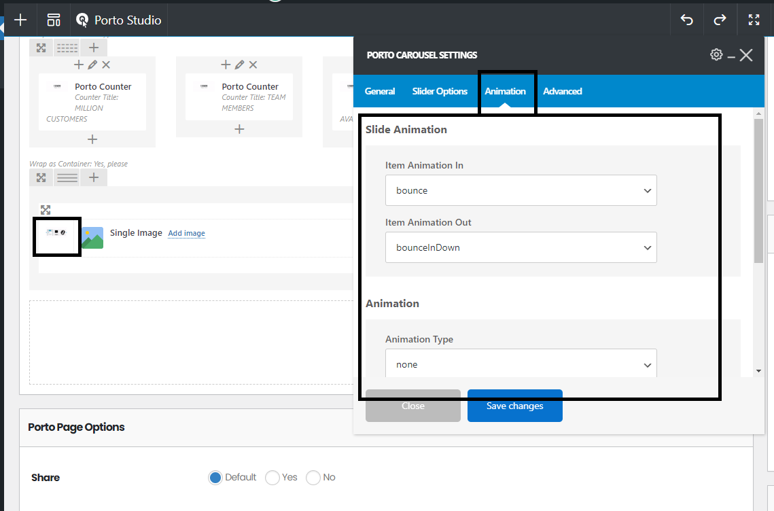Prepend element to Million Customers column
The height and width of the screenshot is (511, 774).
[78, 65]
